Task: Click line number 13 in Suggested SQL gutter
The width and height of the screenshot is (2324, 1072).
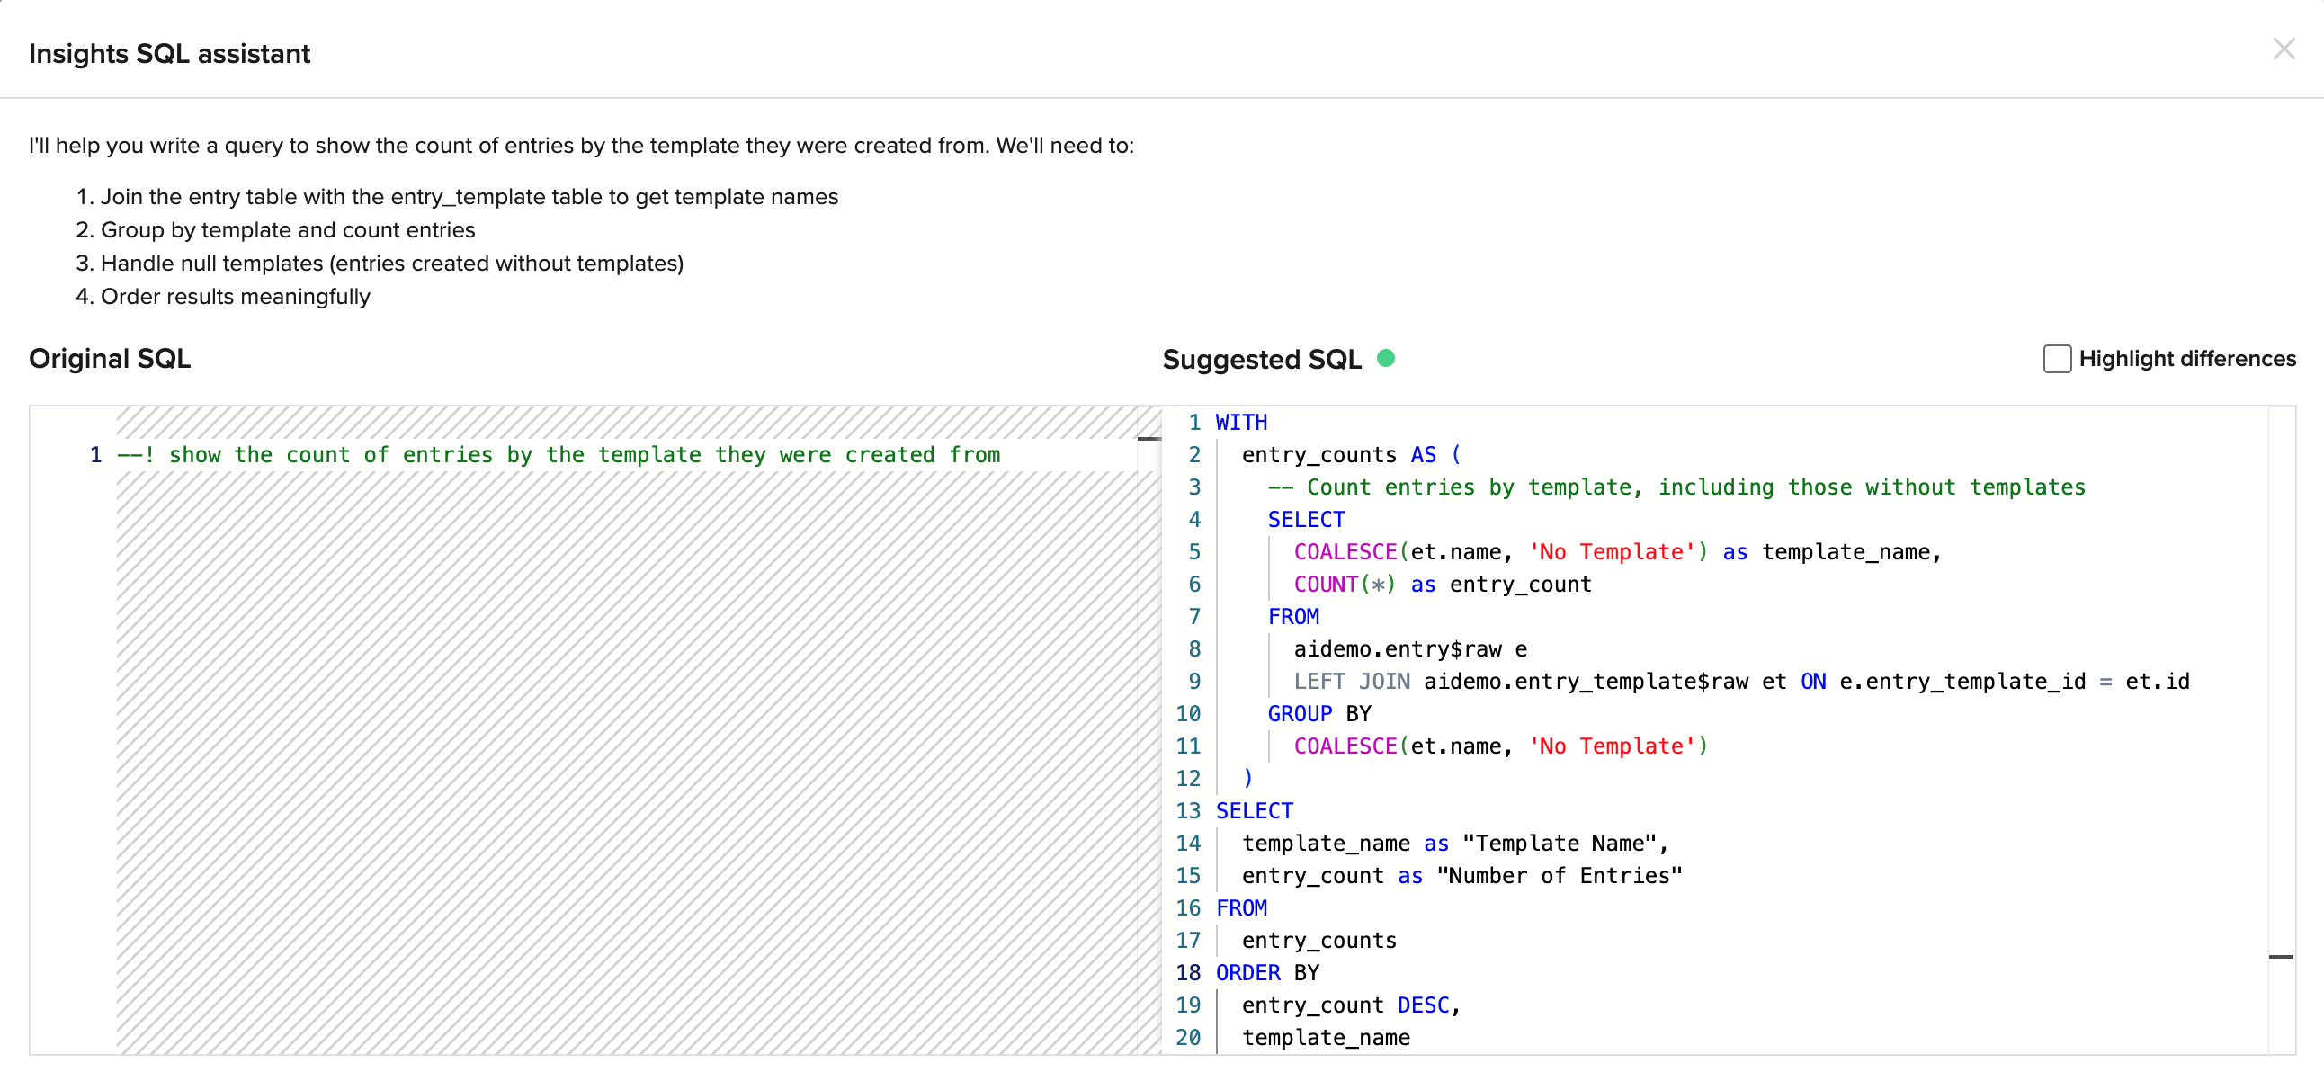Action: tap(1187, 811)
